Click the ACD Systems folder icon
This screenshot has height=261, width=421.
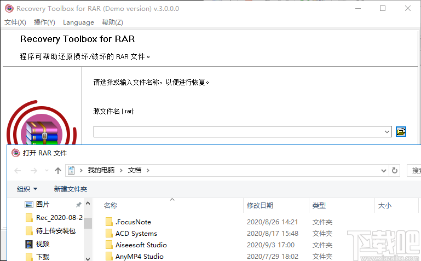pyautogui.click(x=109, y=234)
